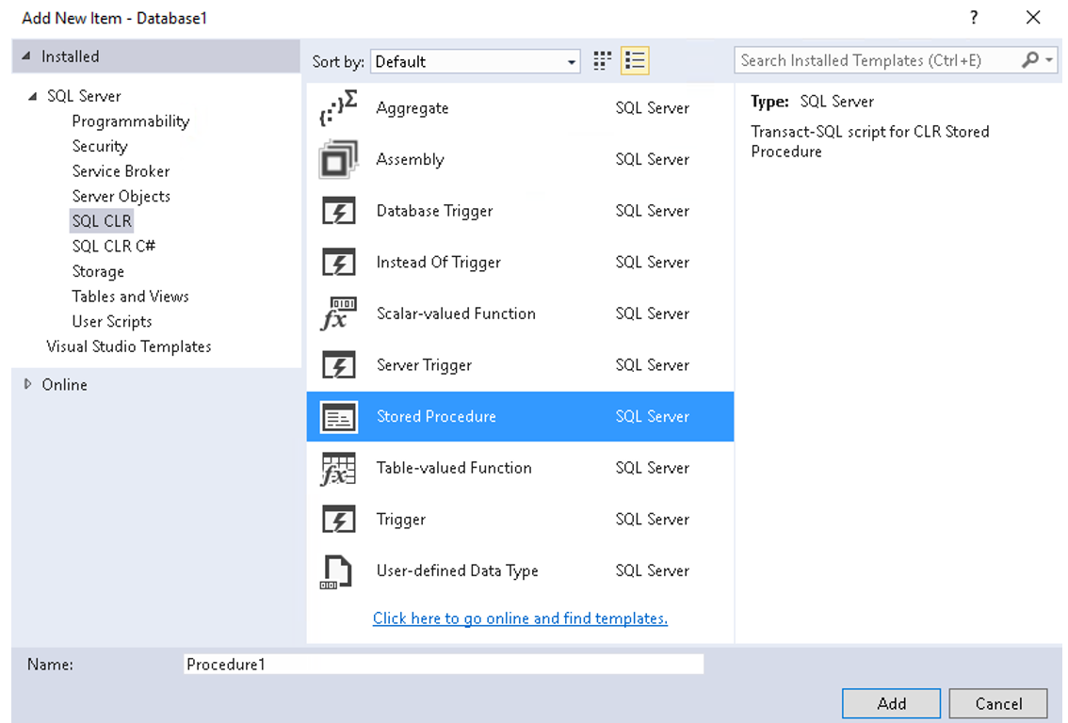Image resolution: width=1068 pixels, height=723 pixels.
Task: Select the SQL CLR C# category
Action: (113, 246)
